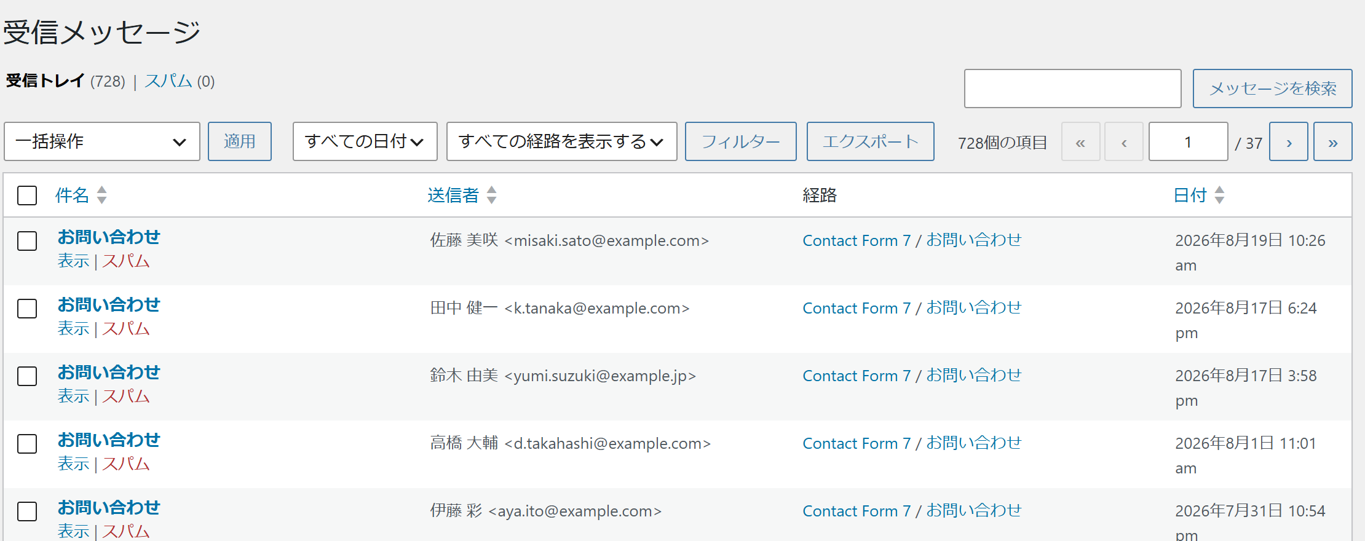1365x541 pixels.
Task: Select the 高橋 大輔 message checkbox
Action: click(x=27, y=444)
